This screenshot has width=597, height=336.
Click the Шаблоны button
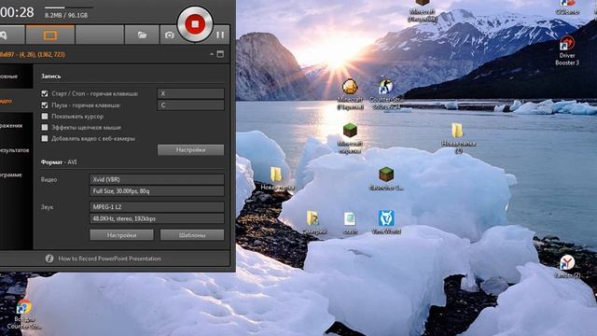tap(192, 235)
